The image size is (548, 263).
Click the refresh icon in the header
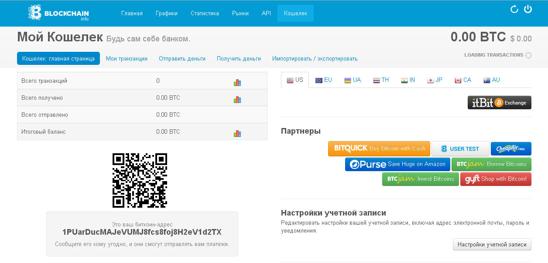[514, 9]
